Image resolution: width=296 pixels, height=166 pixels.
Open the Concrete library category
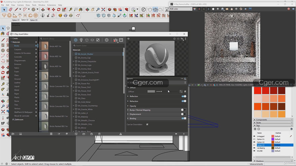click(18, 57)
